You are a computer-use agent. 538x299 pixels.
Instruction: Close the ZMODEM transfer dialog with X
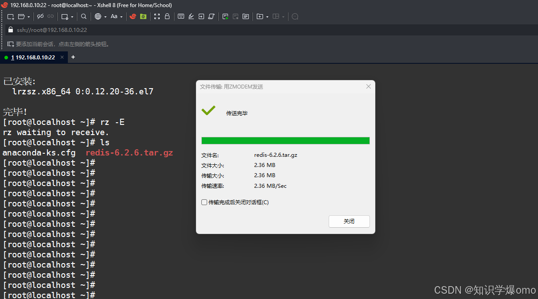368,86
